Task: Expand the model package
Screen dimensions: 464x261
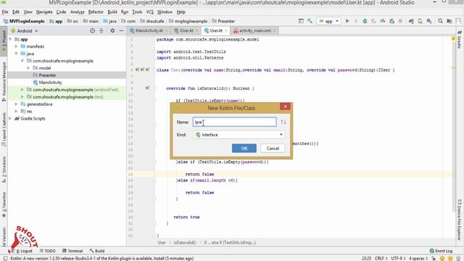Action: pos(28,68)
